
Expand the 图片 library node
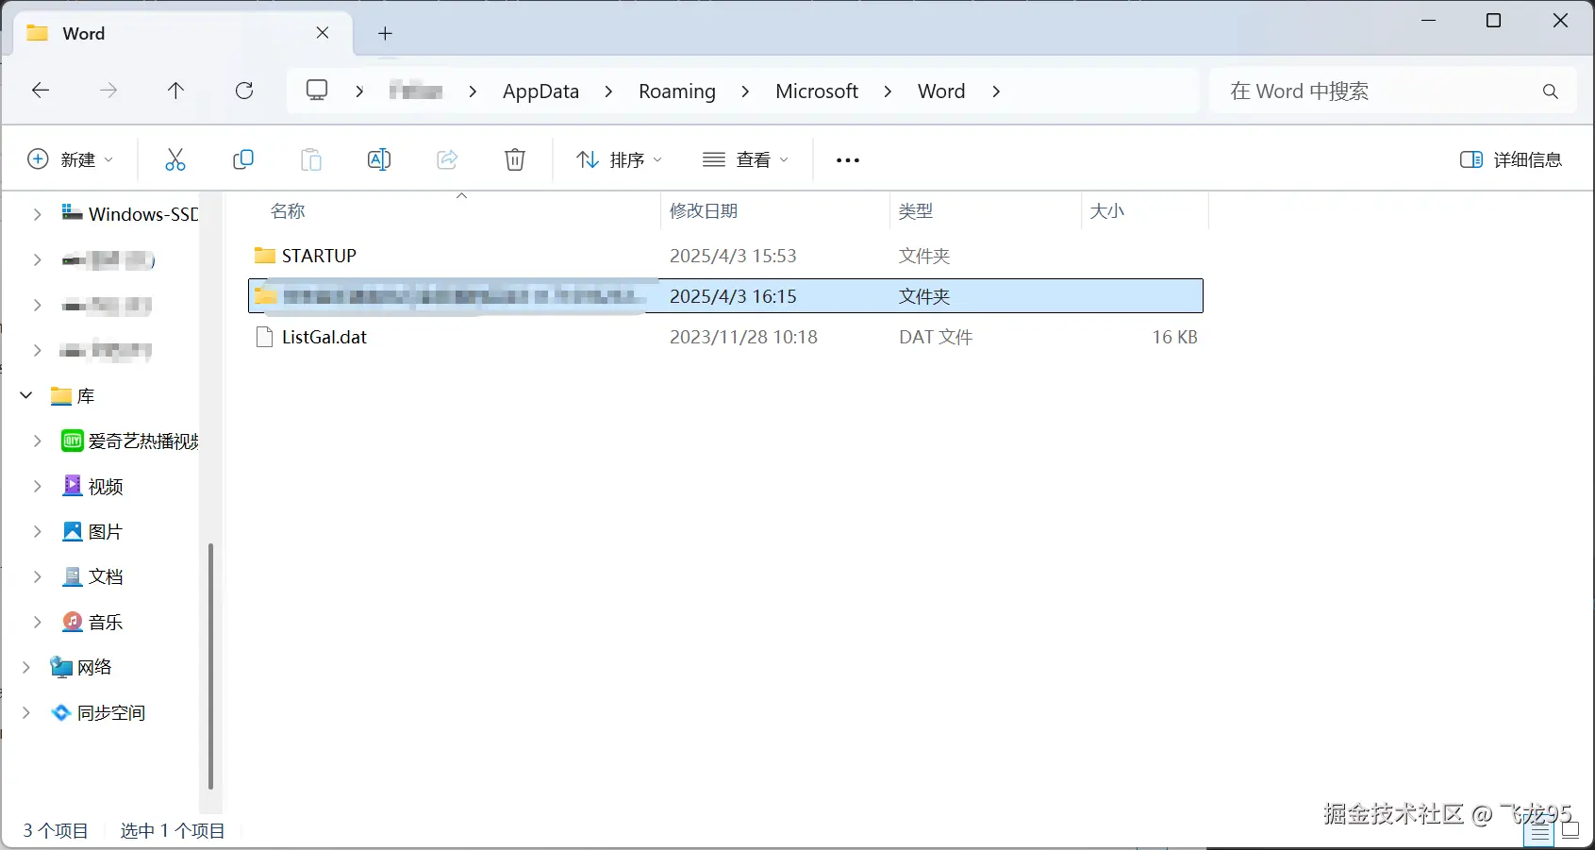(37, 531)
